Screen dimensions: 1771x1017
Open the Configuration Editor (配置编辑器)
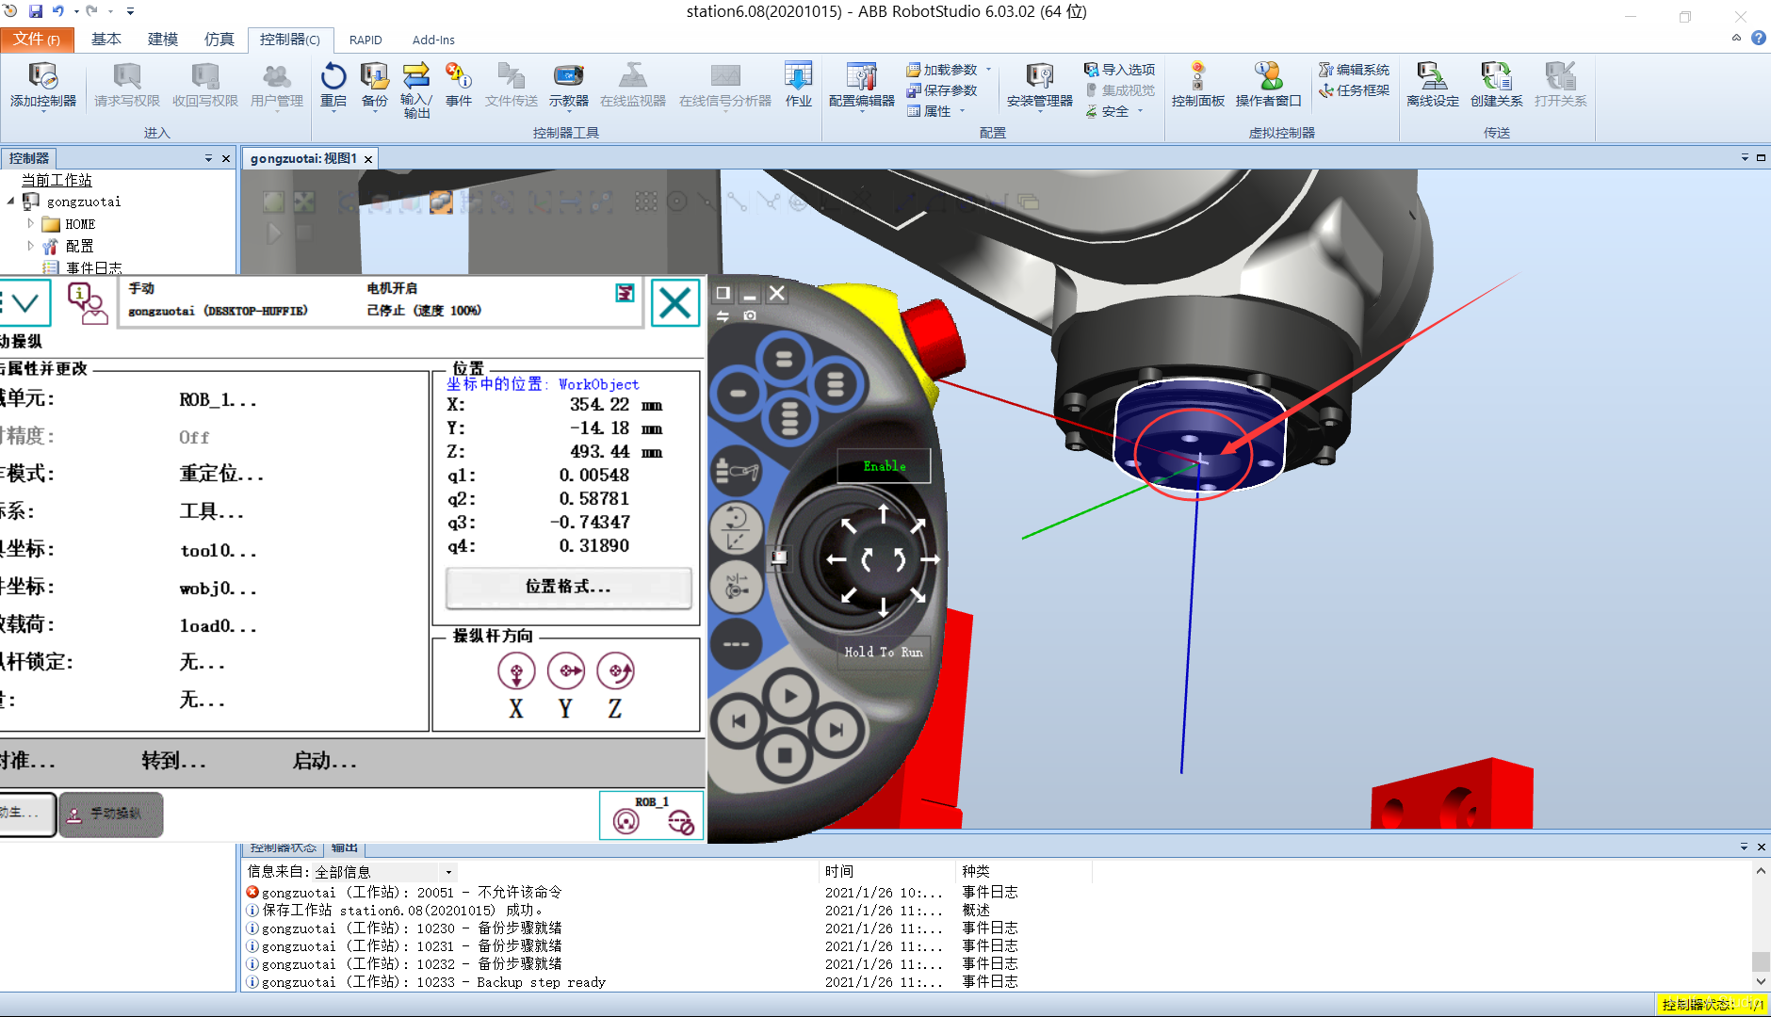[x=861, y=85]
